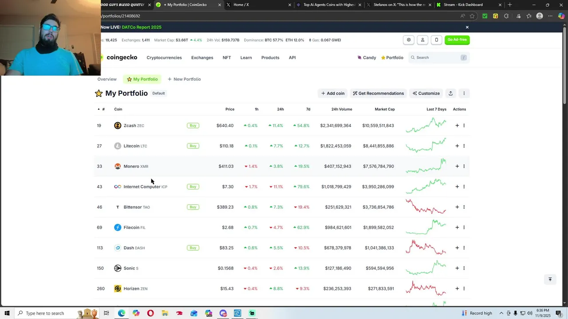Open the user account icon button
Viewport: 568px width, 319px height.
(x=422, y=40)
